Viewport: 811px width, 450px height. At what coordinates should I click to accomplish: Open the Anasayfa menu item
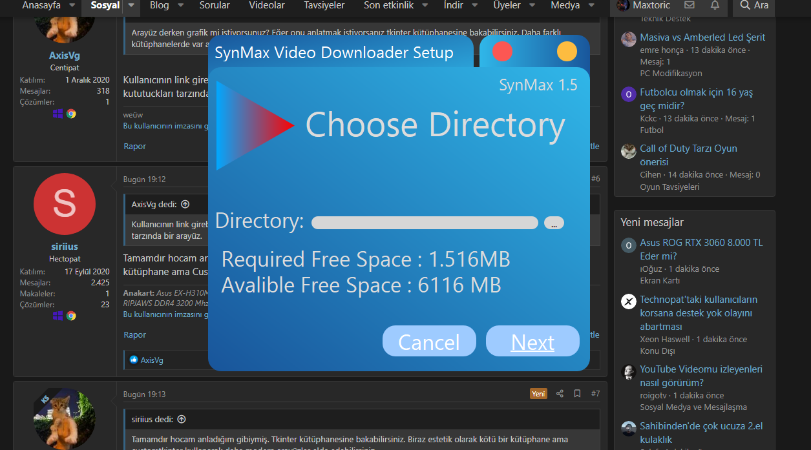pyautogui.click(x=43, y=5)
